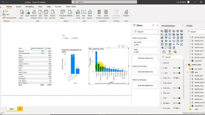The width and height of the screenshot is (205, 115).
Task: Toggle the X axis switch off
Action: coord(178,68)
